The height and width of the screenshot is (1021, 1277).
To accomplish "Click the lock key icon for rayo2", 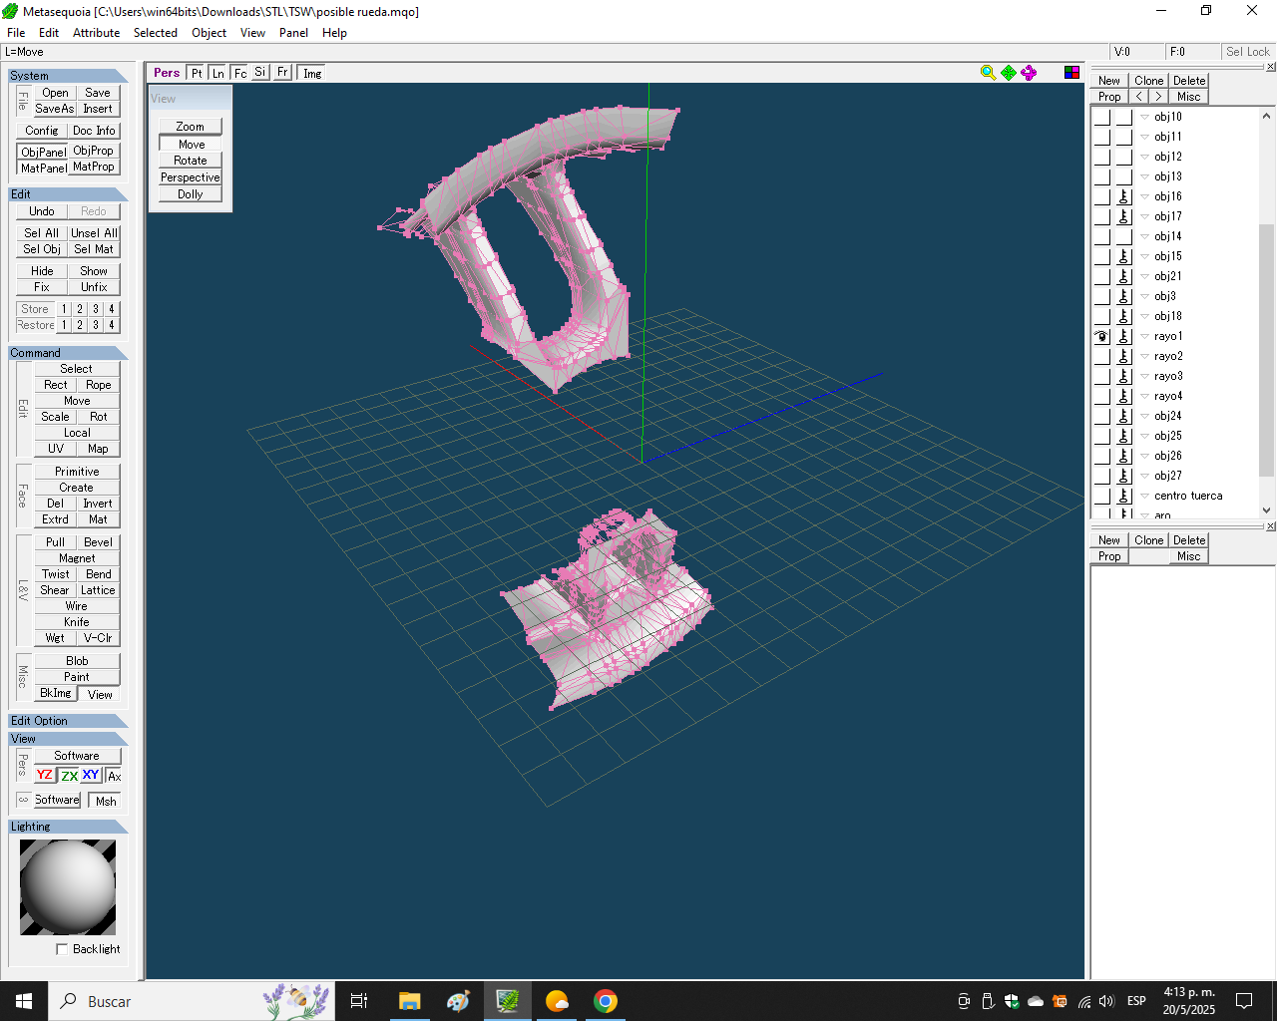I will pos(1123,356).
